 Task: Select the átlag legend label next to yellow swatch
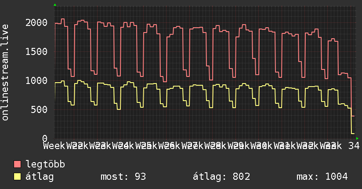40,177
